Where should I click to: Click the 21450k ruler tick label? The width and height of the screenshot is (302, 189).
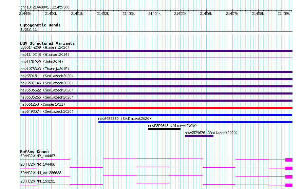pyautogui.click(x=51, y=14)
